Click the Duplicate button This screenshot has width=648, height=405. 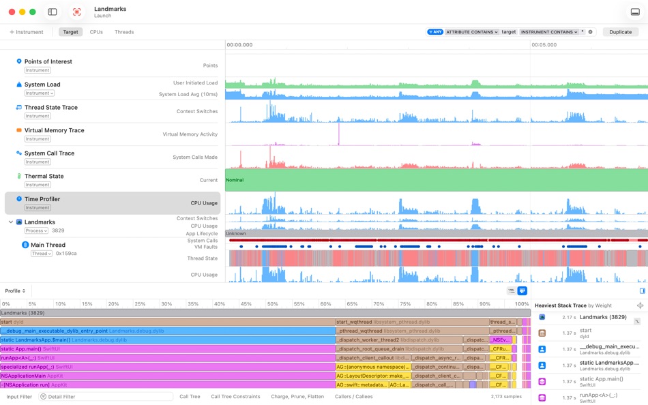coord(620,32)
